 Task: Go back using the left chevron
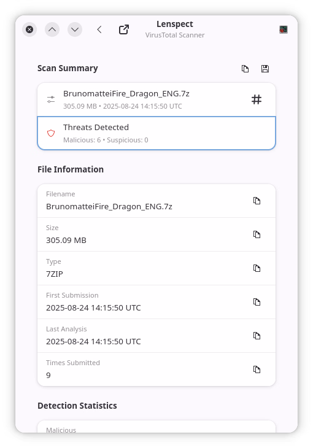[x=99, y=29]
